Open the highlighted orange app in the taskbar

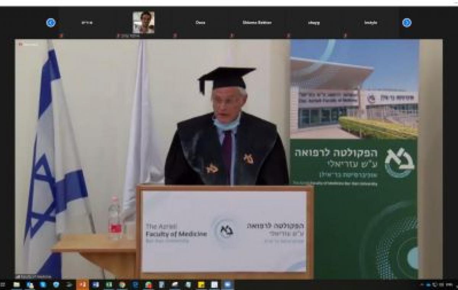(x=83, y=285)
